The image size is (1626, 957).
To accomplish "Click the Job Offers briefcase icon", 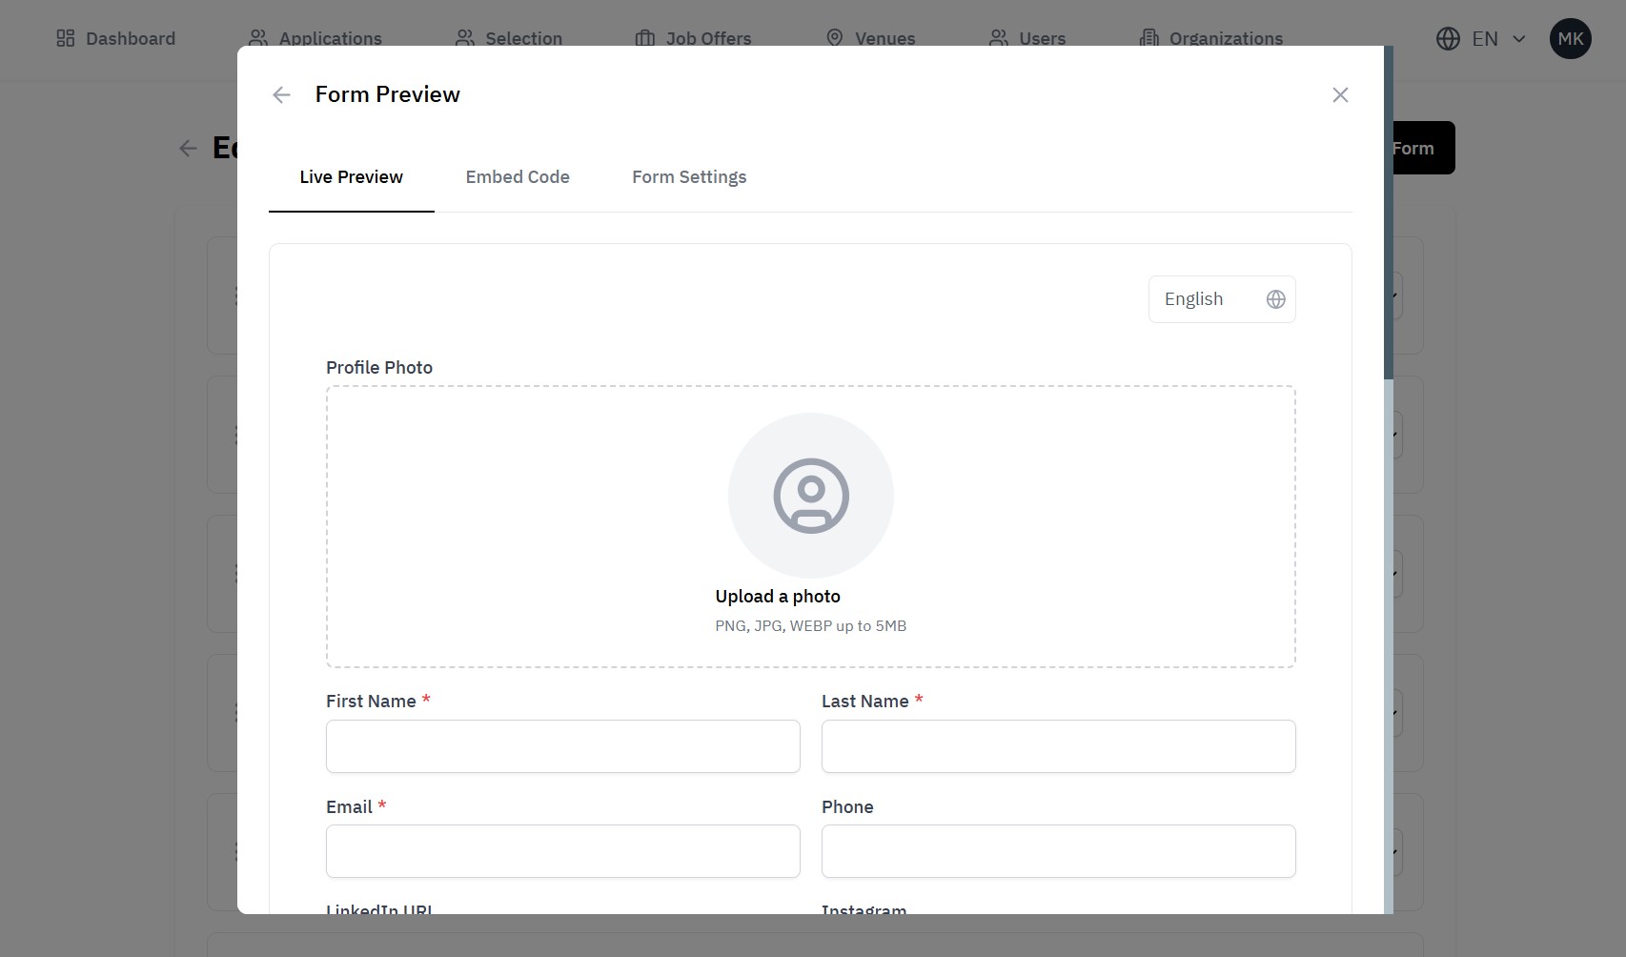I will 645,38.
